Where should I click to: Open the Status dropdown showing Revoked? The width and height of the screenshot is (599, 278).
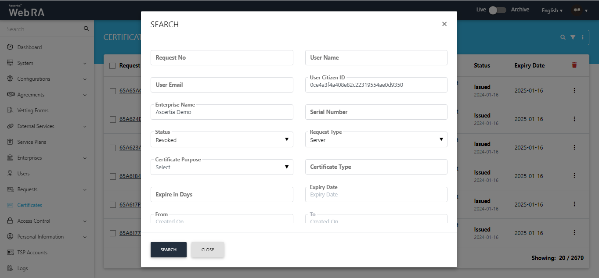pyautogui.click(x=222, y=139)
